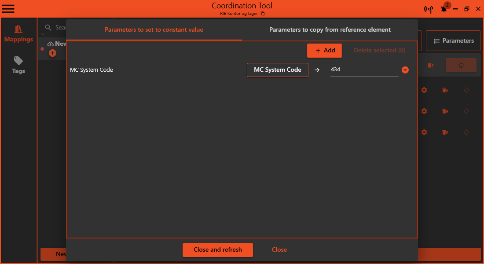Refresh the first parameter row with sync icon
484x264 pixels.
(x=466, y=90)
